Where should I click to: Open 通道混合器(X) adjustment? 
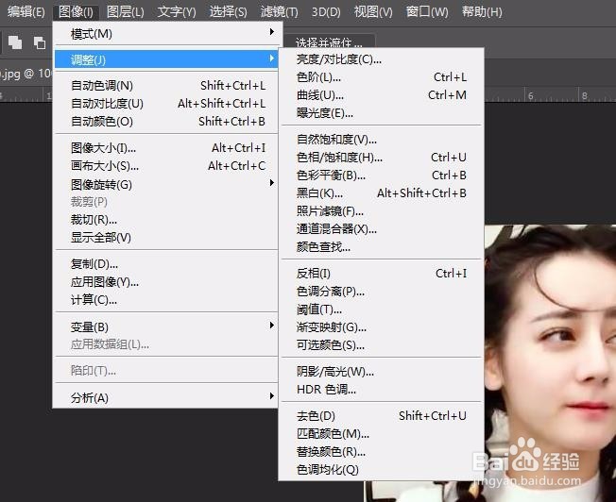click(381, 228)
